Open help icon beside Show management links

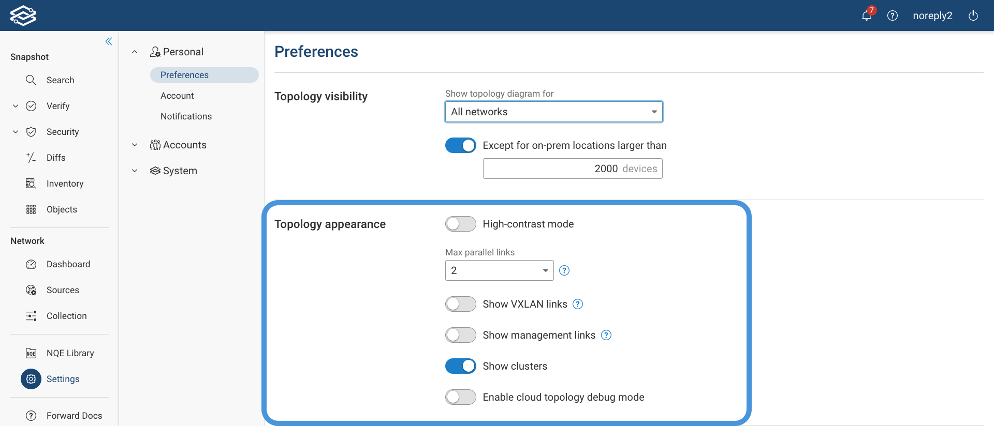pos(606,335)
